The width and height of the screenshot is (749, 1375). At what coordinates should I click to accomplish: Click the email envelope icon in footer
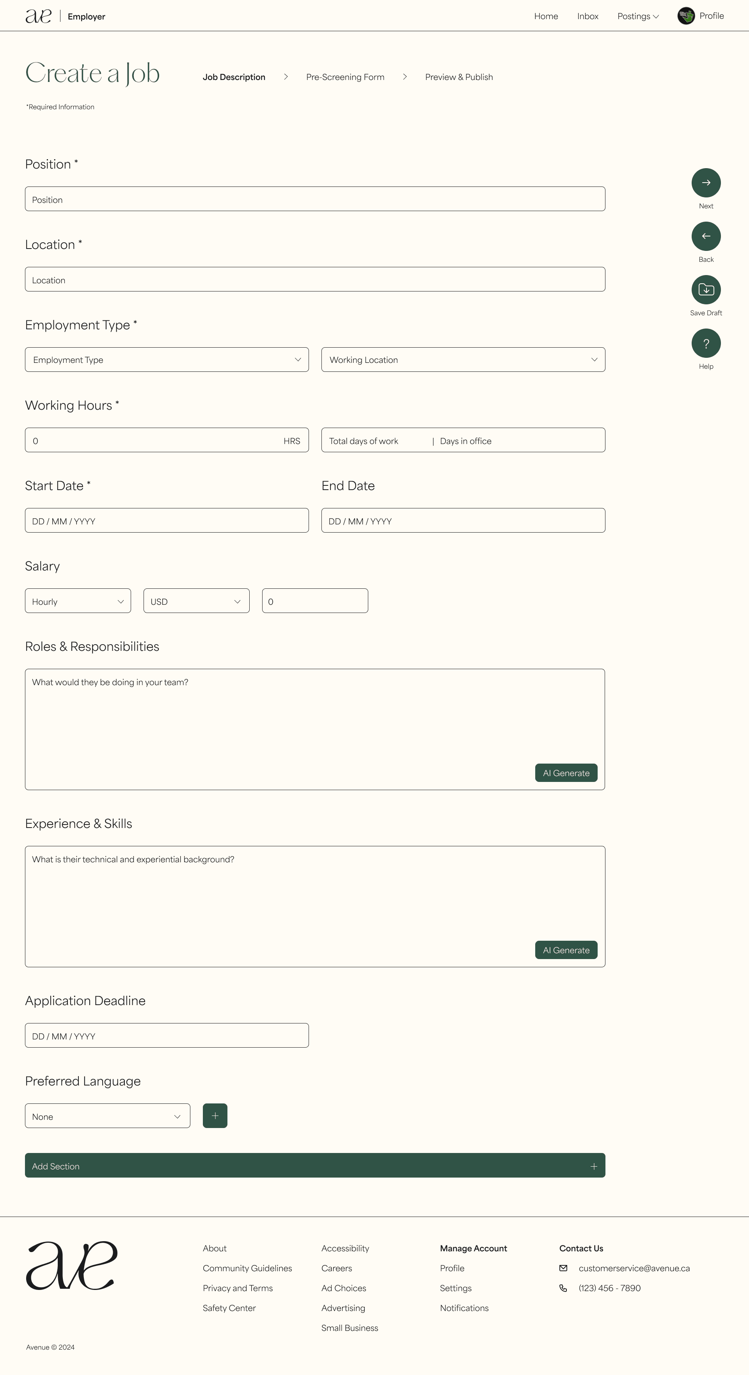click(x=563, y=1268)
